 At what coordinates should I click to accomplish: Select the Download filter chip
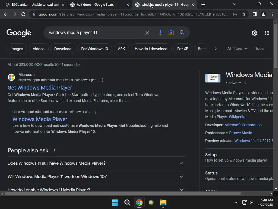point(63,49)
